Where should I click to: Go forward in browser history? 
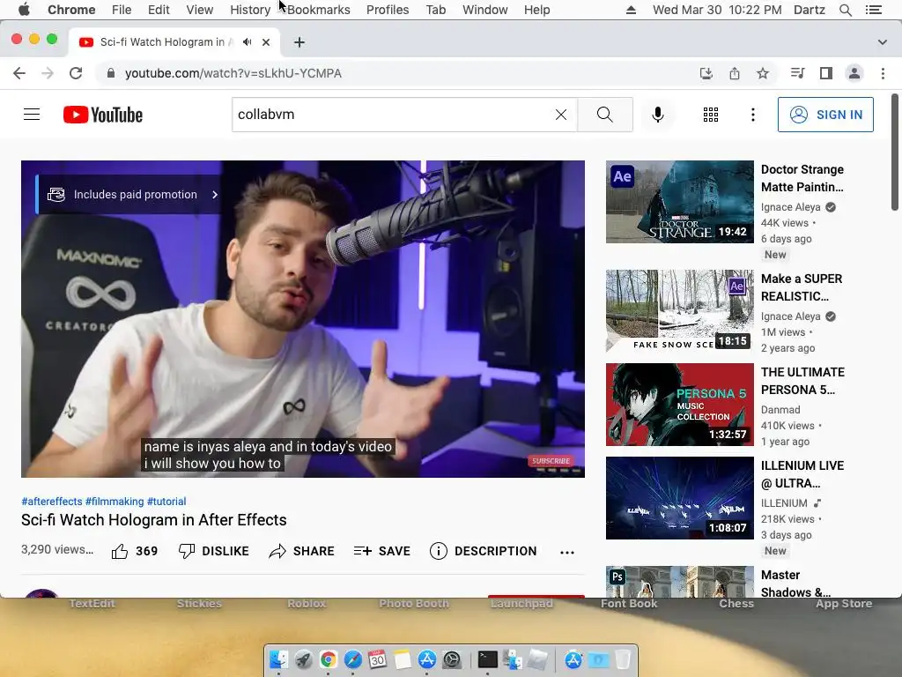[x=48, y=73]
